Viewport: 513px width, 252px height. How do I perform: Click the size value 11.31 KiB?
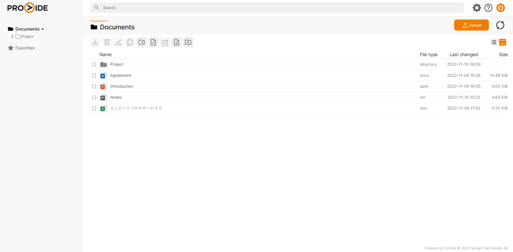coord(499,108)
